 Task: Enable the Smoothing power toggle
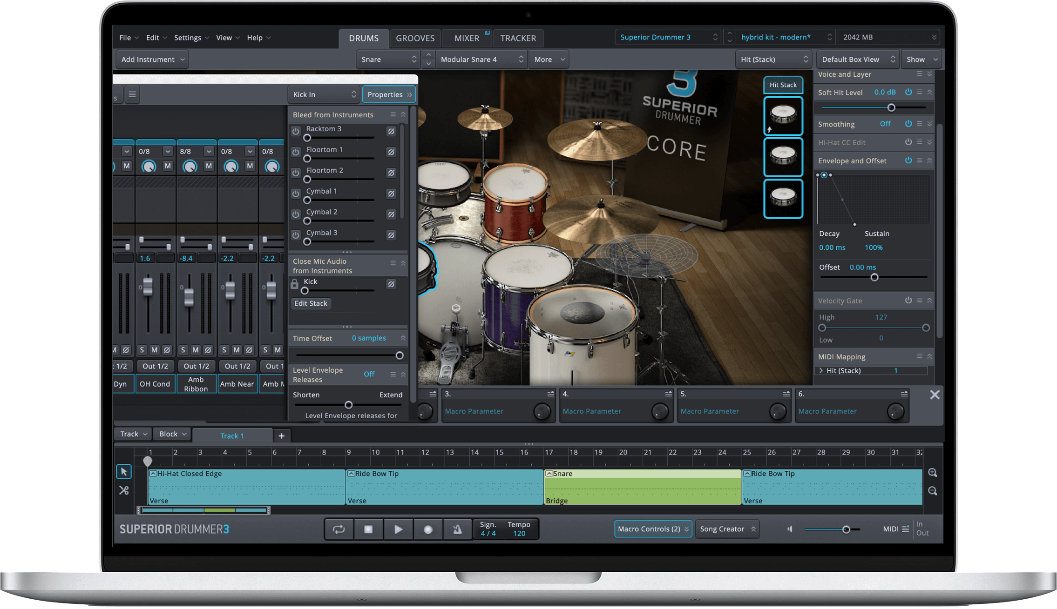tap(908, 124)
